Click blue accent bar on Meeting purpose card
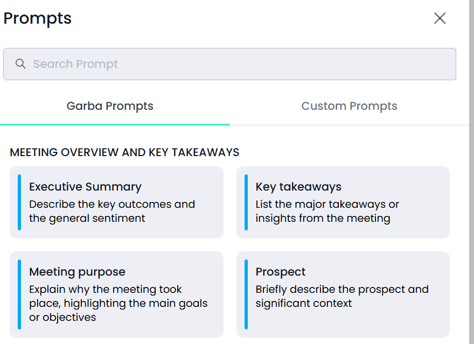The height and width of the screenshot is (344, 474). [19, 294]
